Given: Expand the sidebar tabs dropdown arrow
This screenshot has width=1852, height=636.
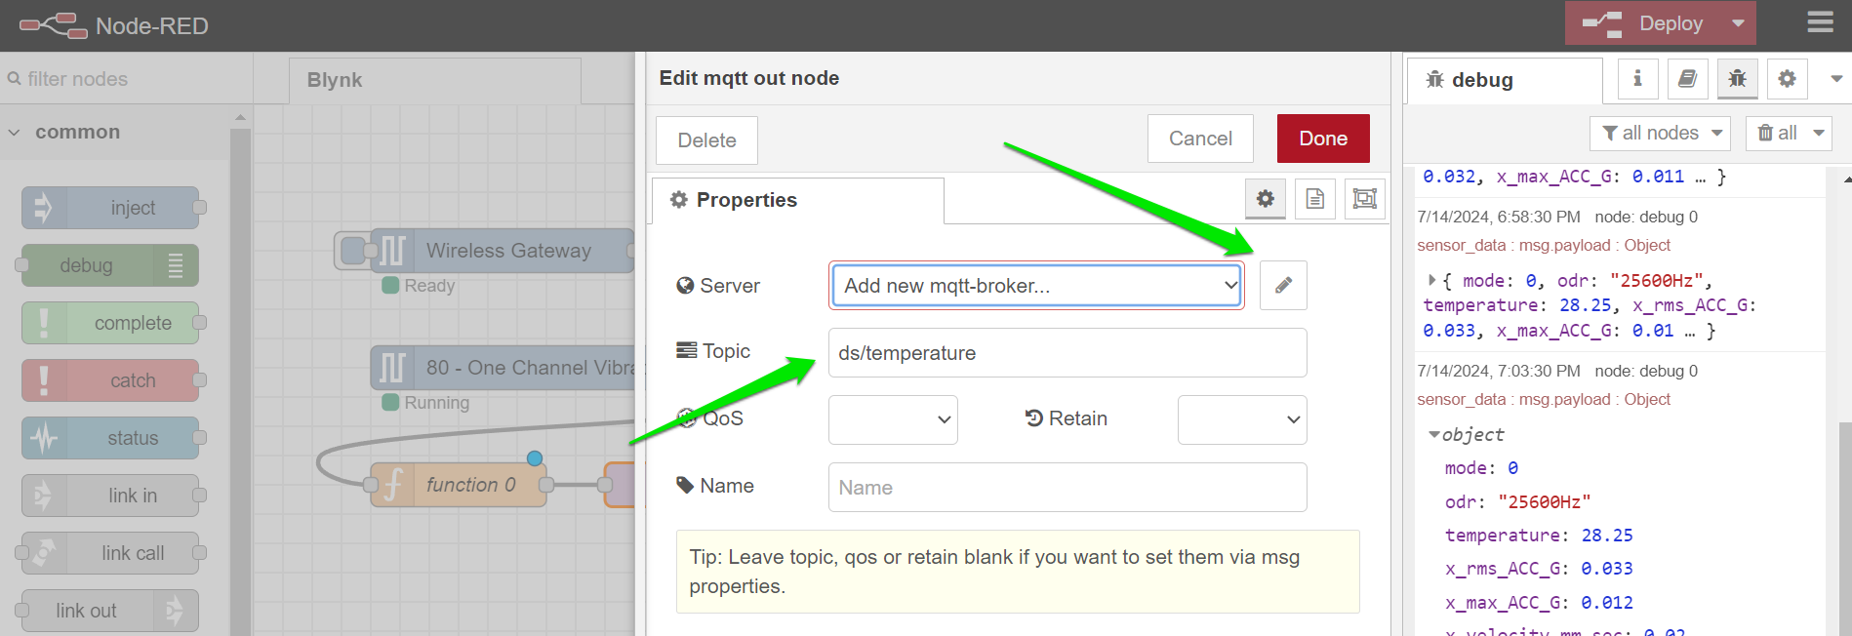Looking at the screenshot, I should [1836, 79].
